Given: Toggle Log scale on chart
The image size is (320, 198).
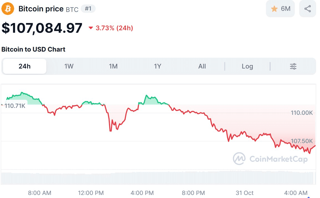Looking at the screenshot, I should [247, 66].
